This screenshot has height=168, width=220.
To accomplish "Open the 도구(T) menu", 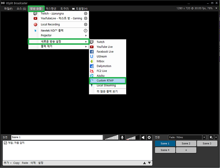I will coord(64,9).
